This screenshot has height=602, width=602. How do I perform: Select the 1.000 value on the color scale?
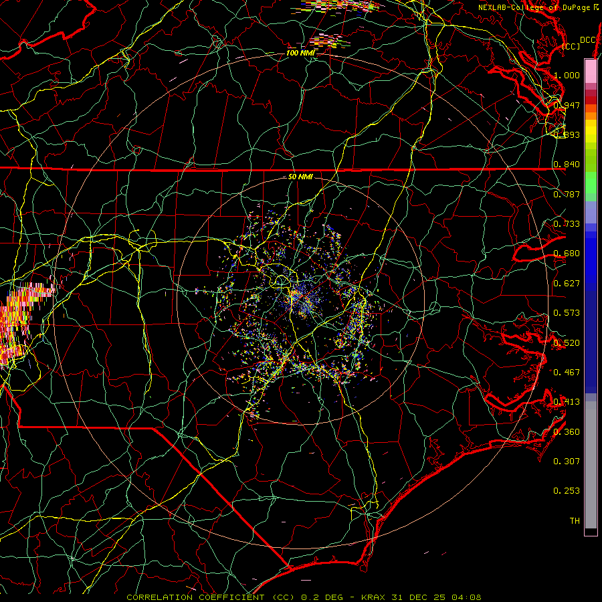point(567,75)
